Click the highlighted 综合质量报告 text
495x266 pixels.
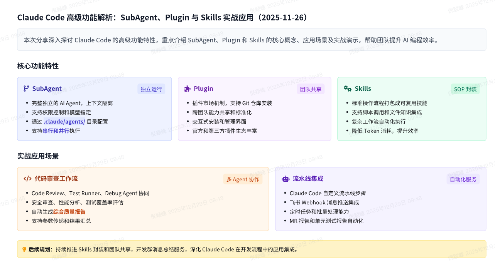tap(69, 212)
